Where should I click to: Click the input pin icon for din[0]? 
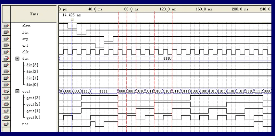(6, 85)
